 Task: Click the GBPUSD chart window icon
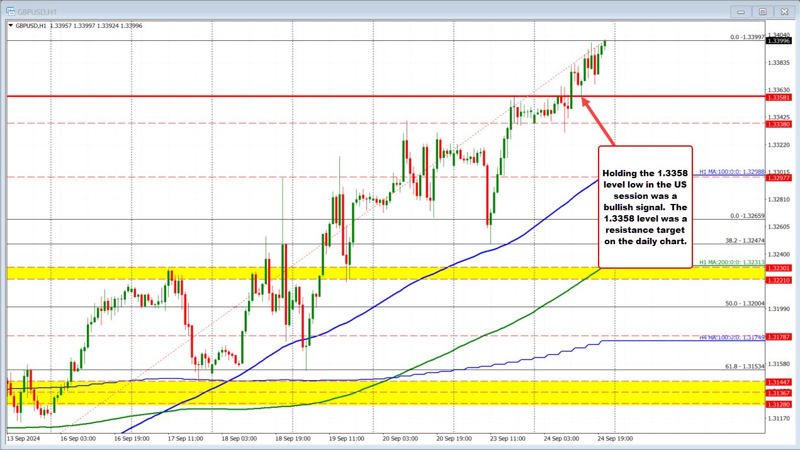point(11,11)
